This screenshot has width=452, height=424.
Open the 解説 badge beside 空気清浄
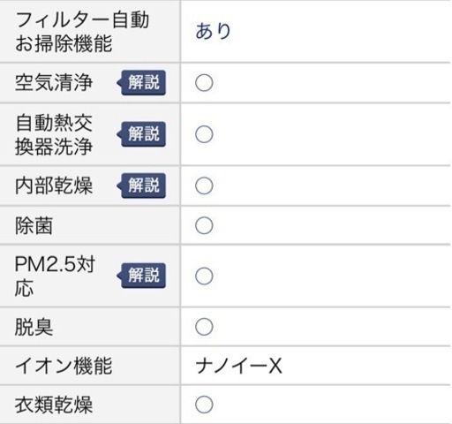(x=141, y=83)
